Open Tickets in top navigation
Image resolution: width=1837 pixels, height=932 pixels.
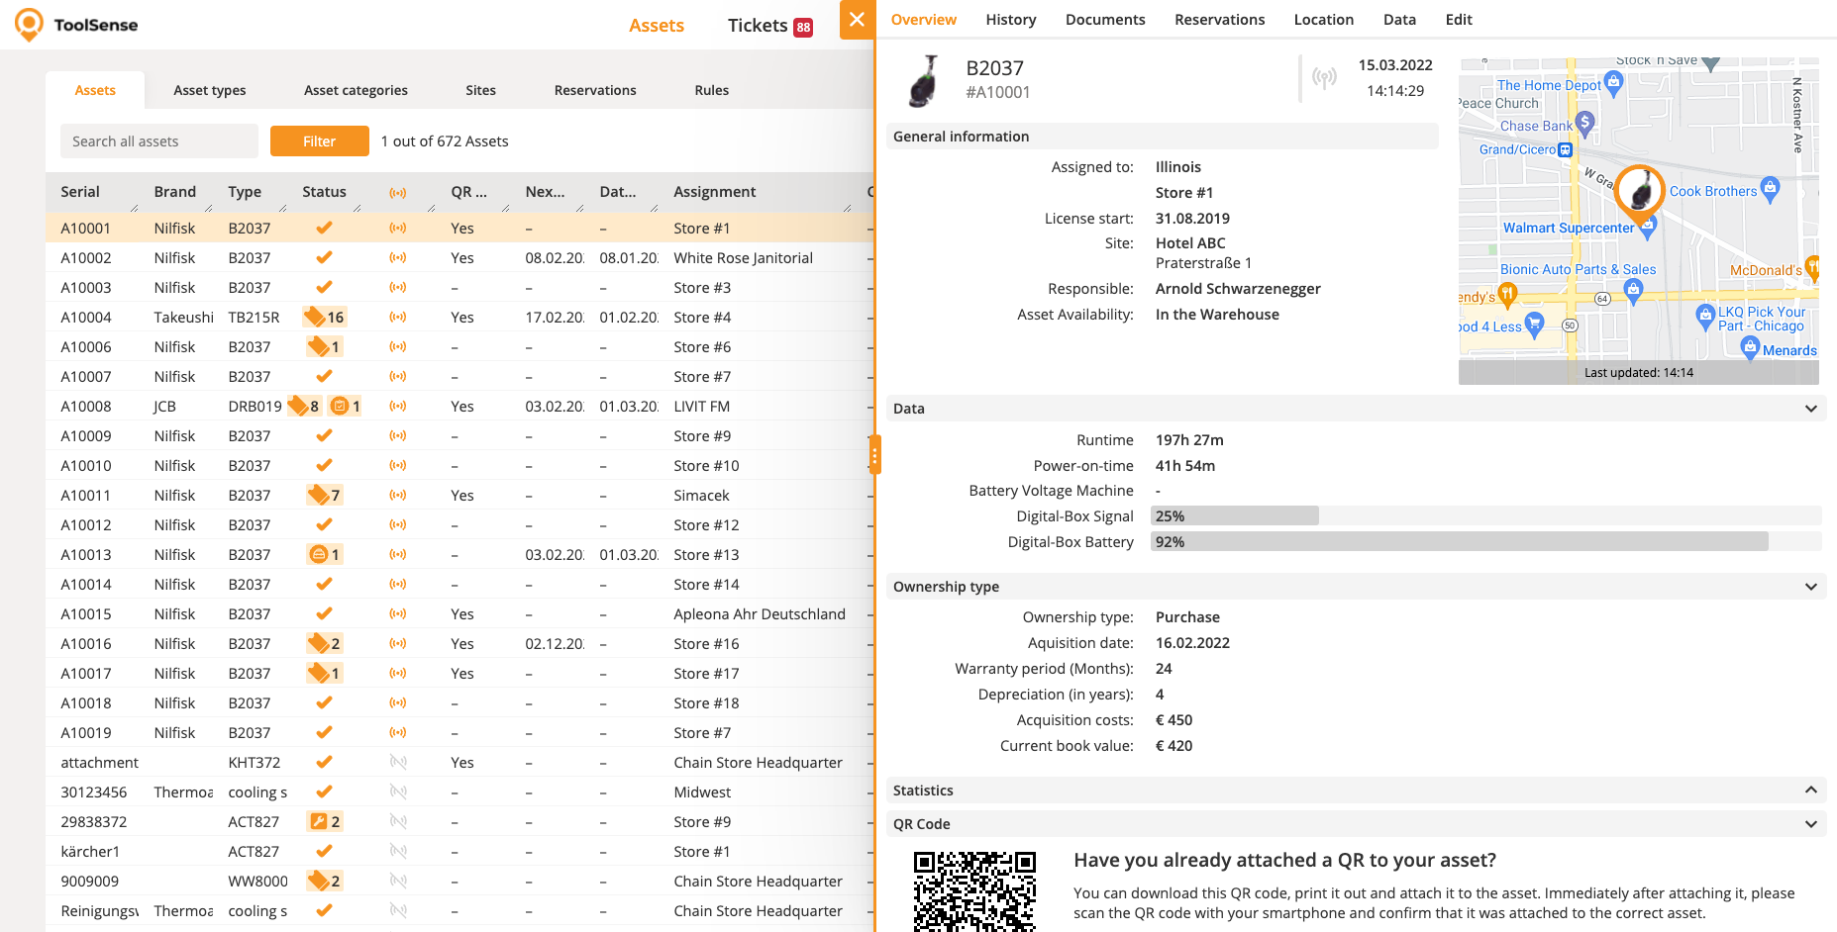(758, 26)
